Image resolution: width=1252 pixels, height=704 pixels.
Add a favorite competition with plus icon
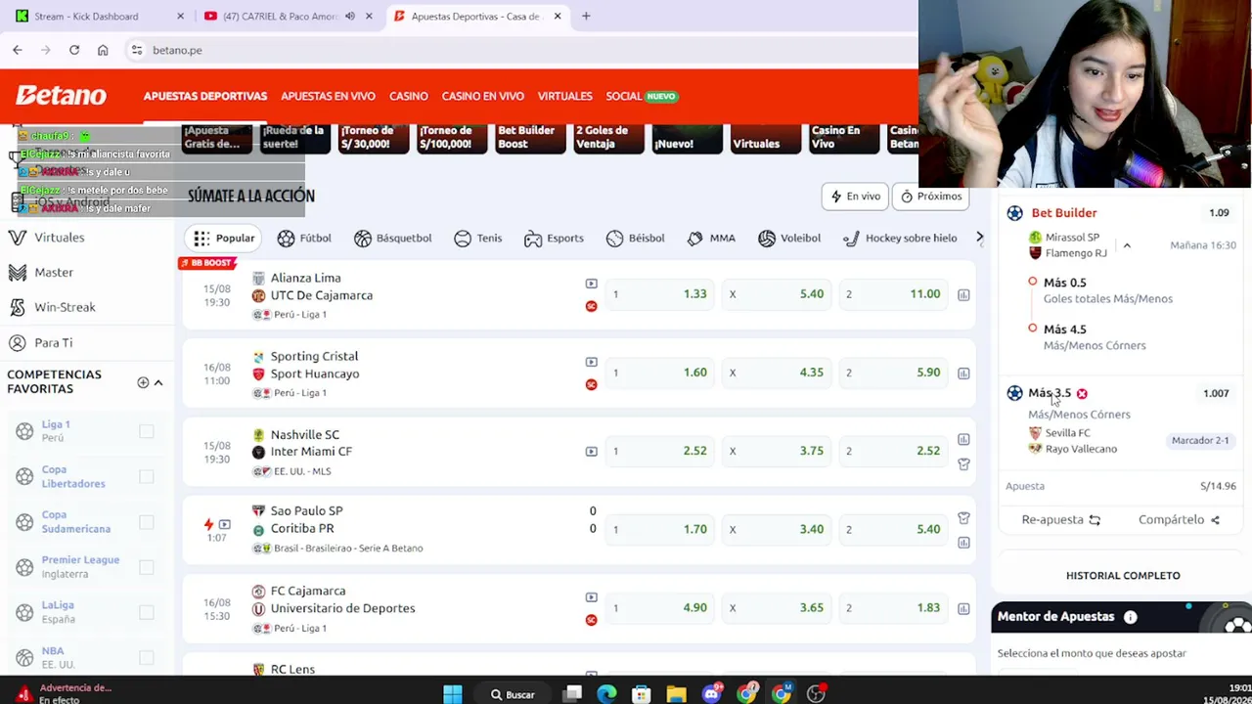(x=143, y=382)
